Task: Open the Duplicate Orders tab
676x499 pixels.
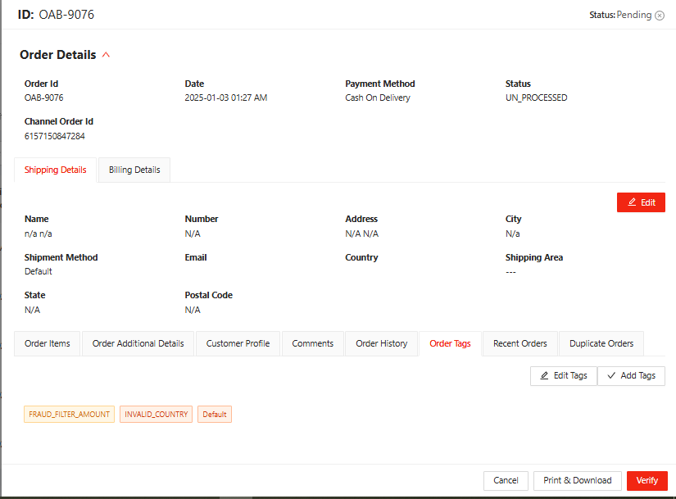Action: tap(601, 343)
